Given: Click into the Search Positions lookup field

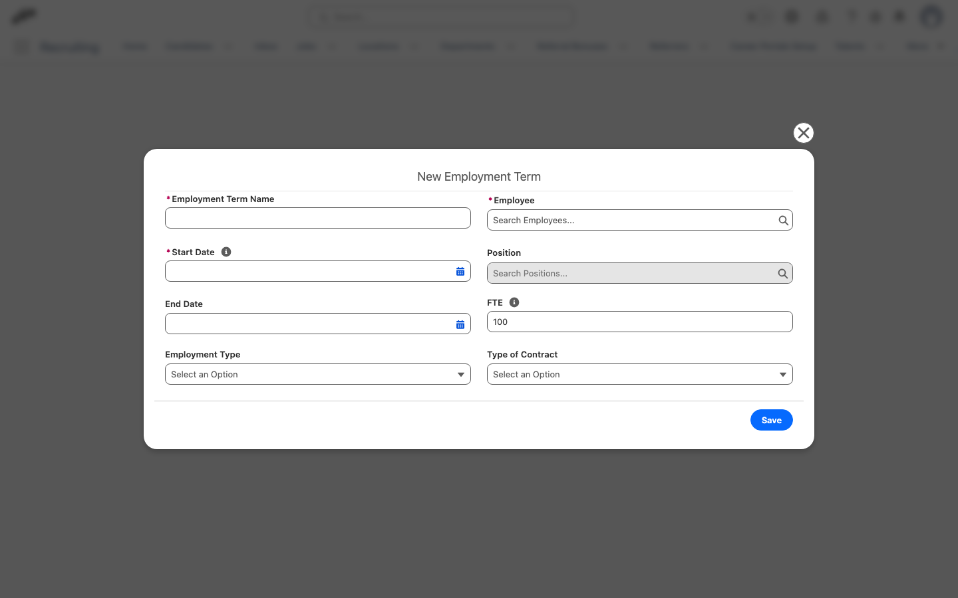Looking at the screenshot, I should pos(640,273).
